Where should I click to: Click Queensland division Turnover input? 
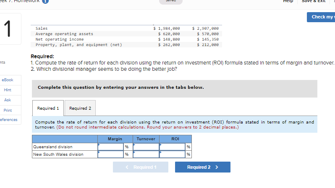click(x=146, y=147)
